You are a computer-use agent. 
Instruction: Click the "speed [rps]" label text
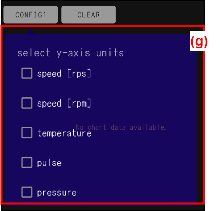click(64, 73)
